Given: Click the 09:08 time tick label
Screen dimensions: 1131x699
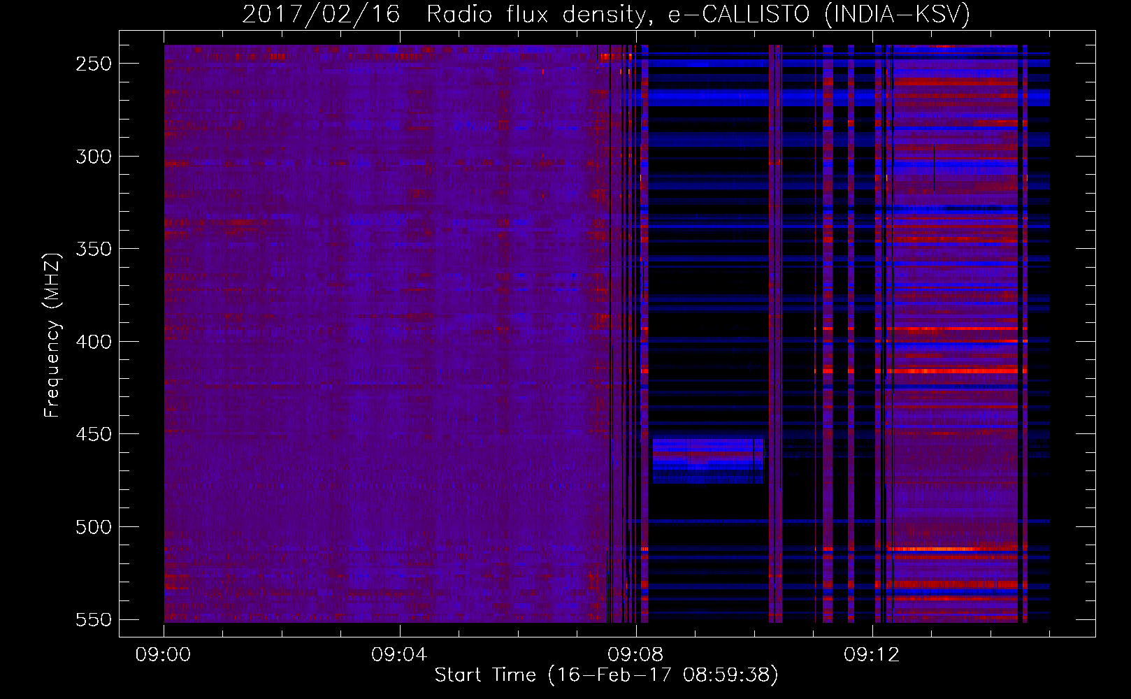Looking at the screenshot, I should click(x=635, y=655).
